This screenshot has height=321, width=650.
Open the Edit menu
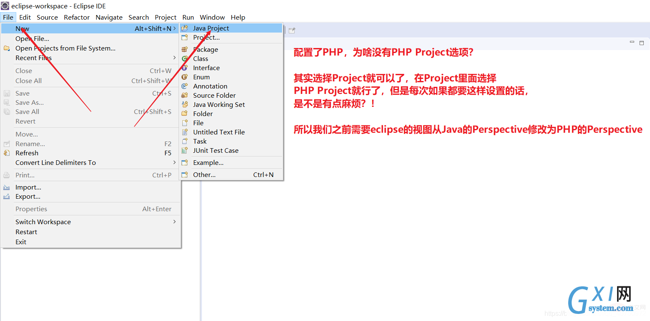click(x=25, y=17)
